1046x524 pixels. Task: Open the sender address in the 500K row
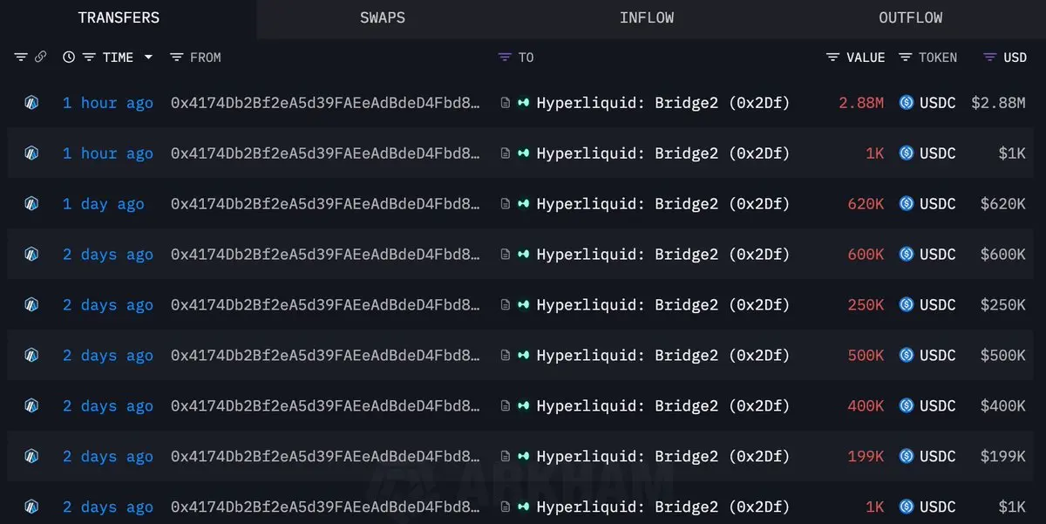pyautogui.click(x=325, y=356)
